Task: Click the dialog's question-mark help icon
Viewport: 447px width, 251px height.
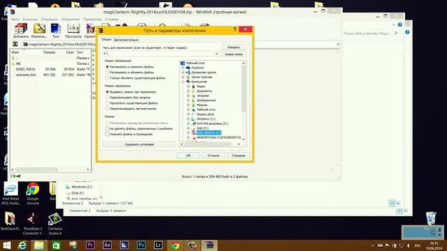Action: tap(235, 29)
